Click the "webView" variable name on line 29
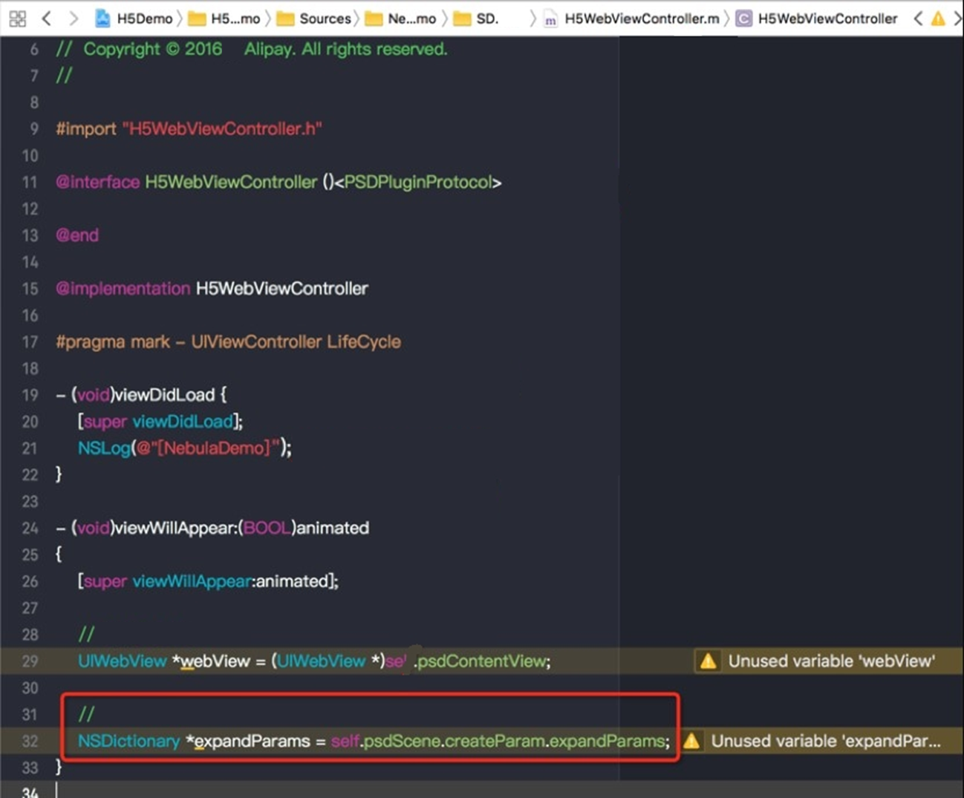 (x=215, y=661)
